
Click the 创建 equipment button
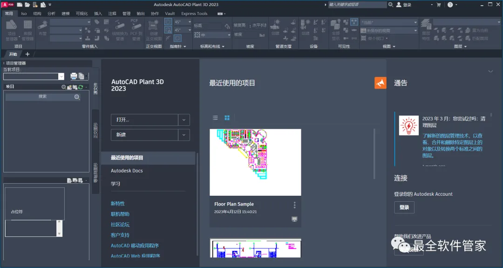[x=306, y=27]
